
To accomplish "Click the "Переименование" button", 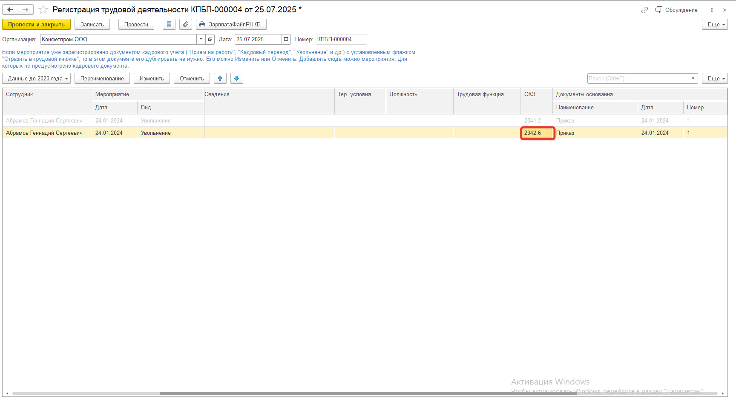I will (102, 78).
